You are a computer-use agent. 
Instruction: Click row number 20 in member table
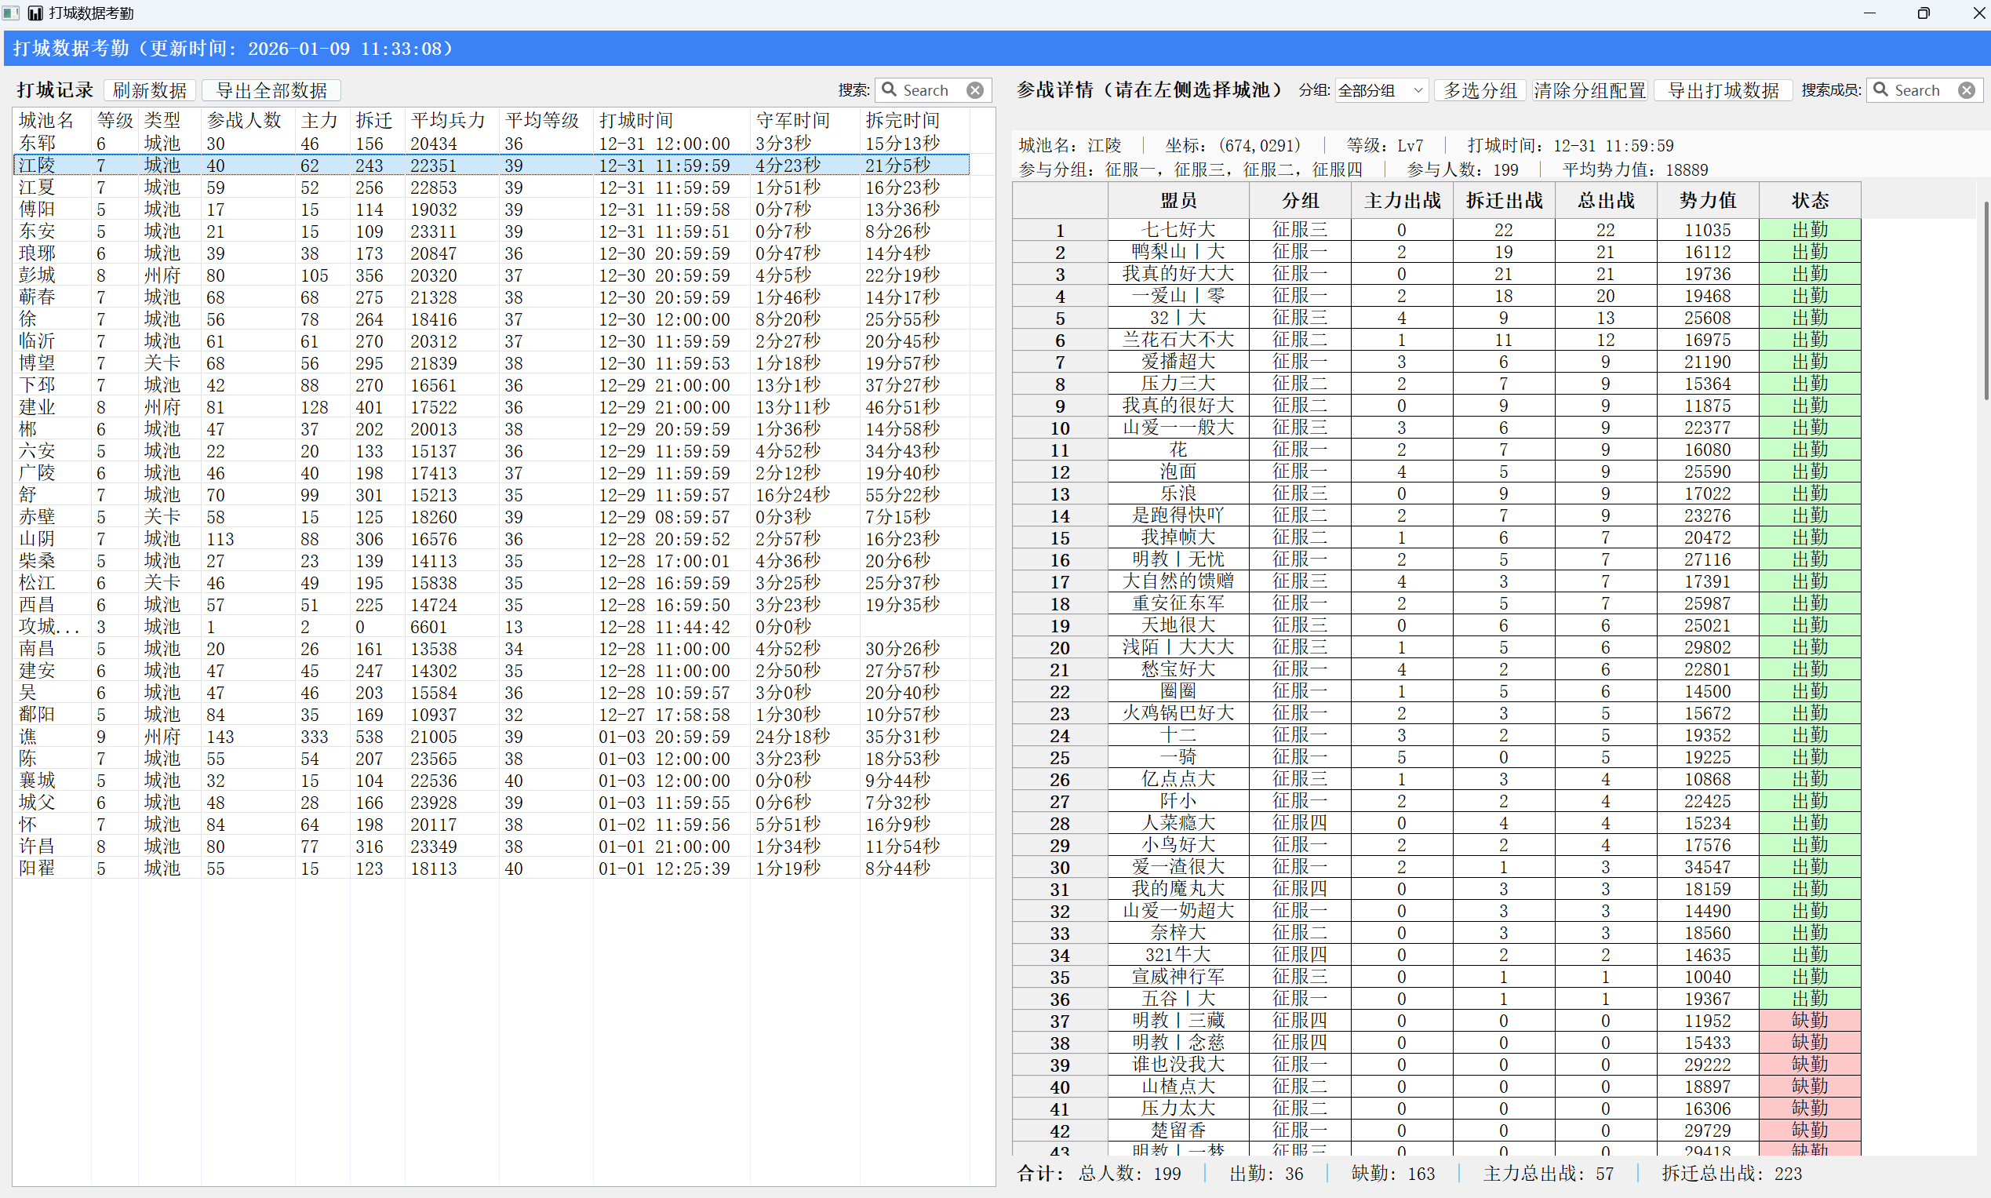(x=1060, y=647)
